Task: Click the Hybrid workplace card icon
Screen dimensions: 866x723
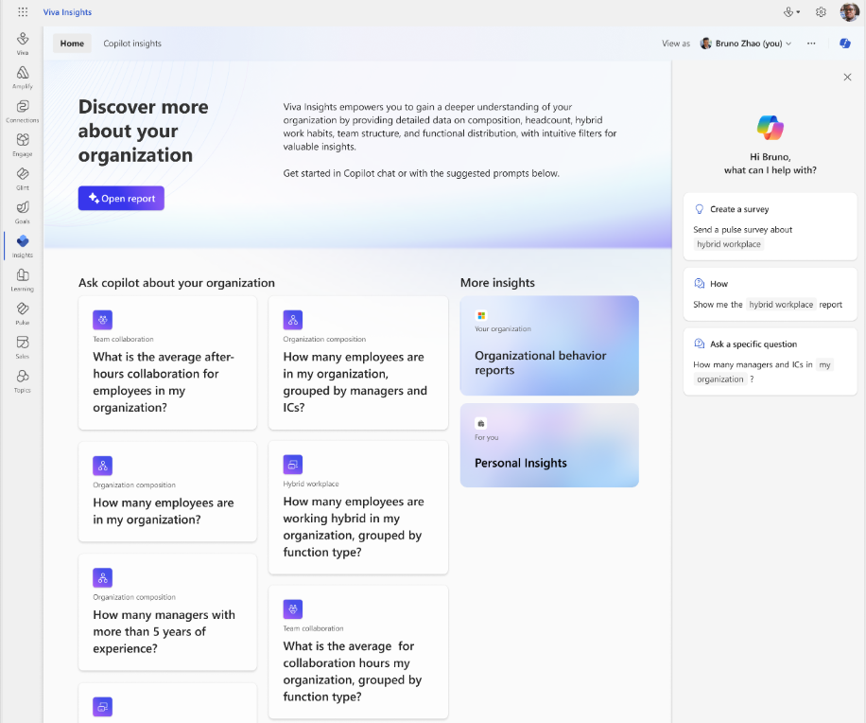Action: (x=293, y=465)
